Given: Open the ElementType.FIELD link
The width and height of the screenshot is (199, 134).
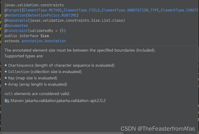Looking at the screenshot, I should tap(82, 10).
